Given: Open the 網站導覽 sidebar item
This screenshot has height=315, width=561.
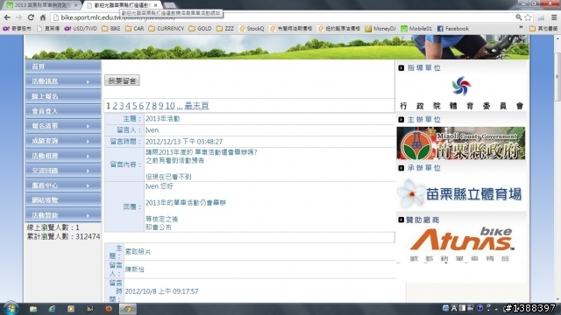Looking at the screenshot, I should tap(63, 200).
